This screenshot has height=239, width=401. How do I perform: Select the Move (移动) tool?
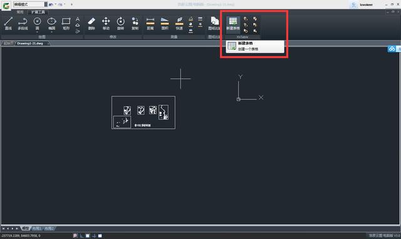coord(106,24)
